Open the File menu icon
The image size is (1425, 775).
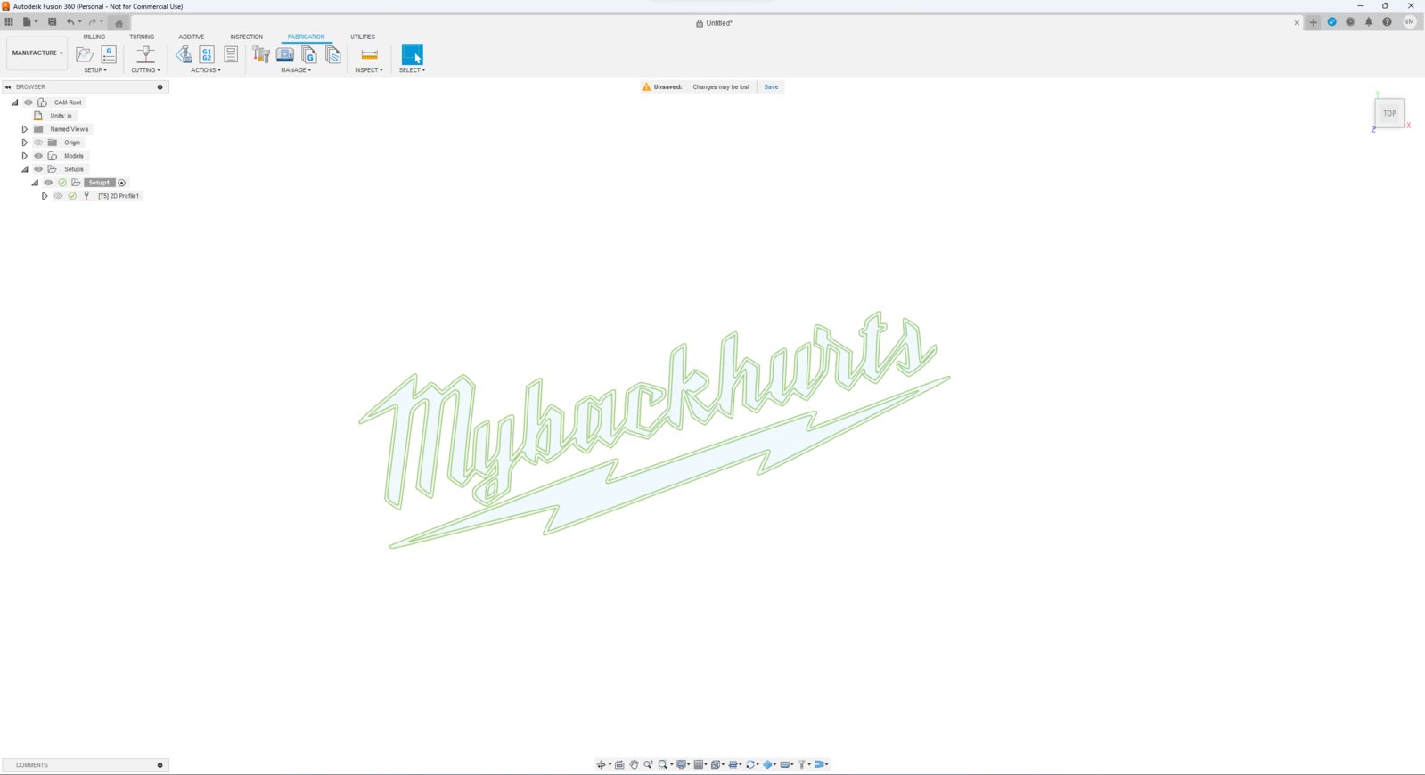[29, 22]
